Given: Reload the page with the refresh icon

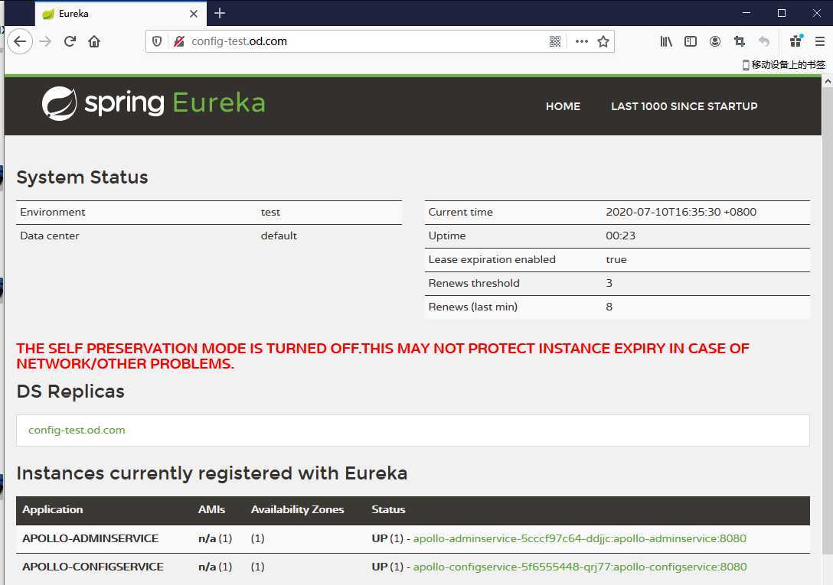Looking at the screenshot, I should [x=70, y=41].
